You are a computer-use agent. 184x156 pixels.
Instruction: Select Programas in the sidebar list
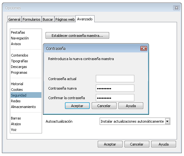(26, 72)
